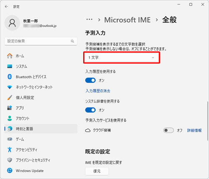Click the Accessibility figure icon
209x179 pixels.
(10, 150)
